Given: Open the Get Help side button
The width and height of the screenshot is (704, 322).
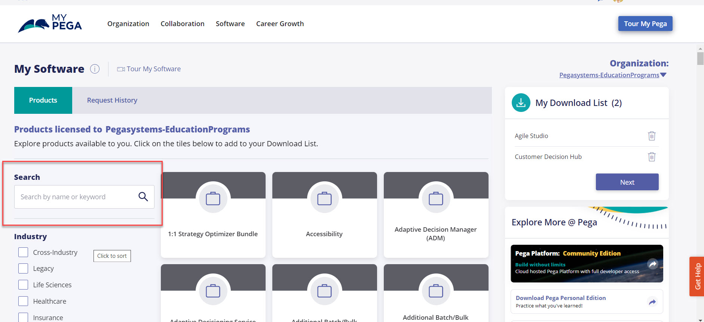Looking at the screenshot, I should point(697,276).
